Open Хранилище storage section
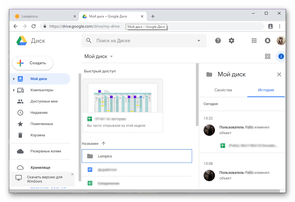The image size is (295, 202). tap(40, 167)
